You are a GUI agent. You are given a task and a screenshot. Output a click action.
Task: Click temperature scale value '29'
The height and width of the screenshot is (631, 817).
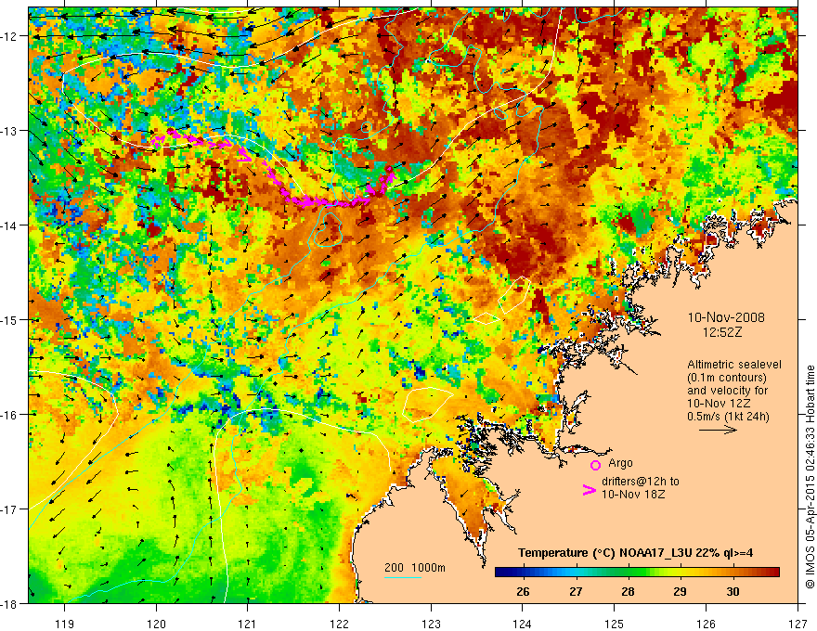(x=680, y=591)
